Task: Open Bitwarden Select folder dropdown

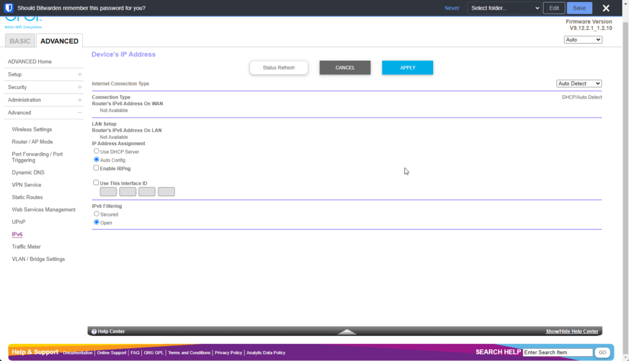Action: (x=503, y=8)
